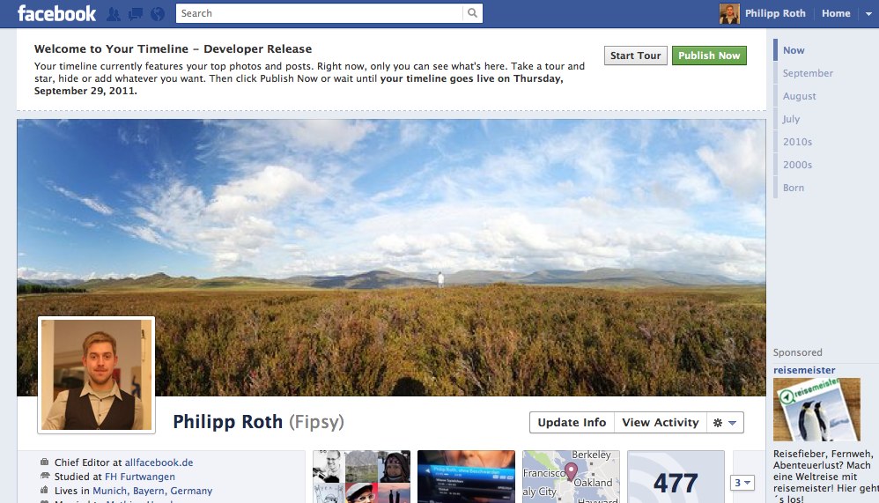Click the Facebook logo
Screen dimensions: 879x503
point(56,13)
